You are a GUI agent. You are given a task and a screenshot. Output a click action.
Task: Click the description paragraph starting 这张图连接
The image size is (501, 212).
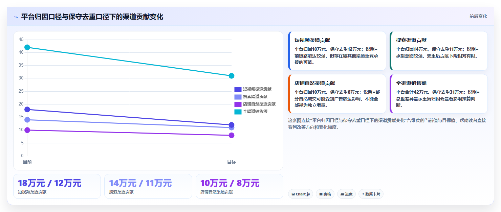coord(387,124)
